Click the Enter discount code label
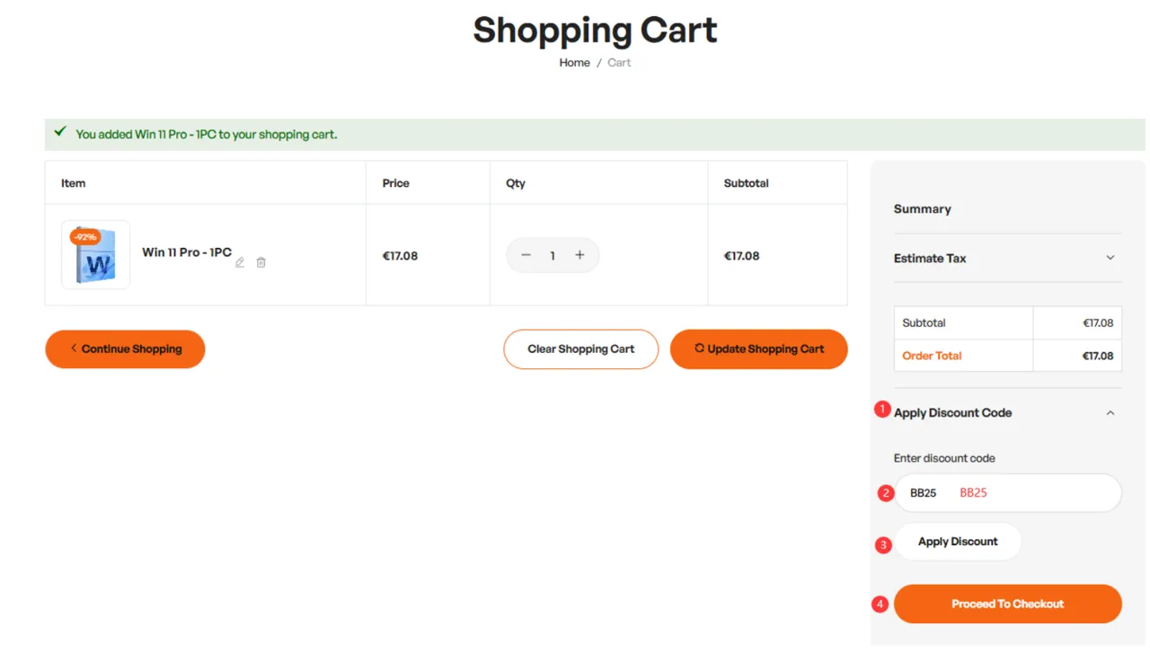1150x653 pixels. [x=944, y=458]
